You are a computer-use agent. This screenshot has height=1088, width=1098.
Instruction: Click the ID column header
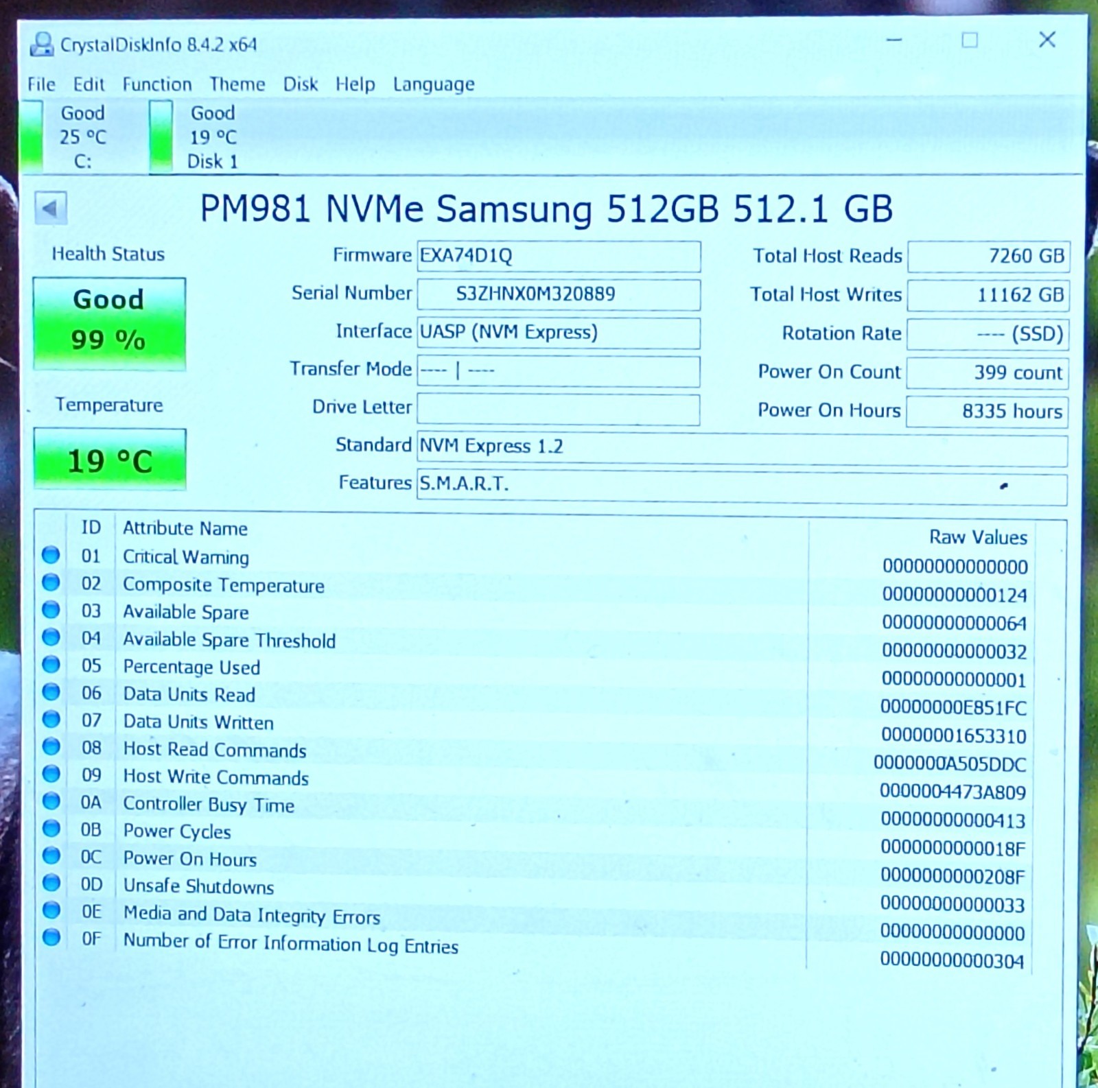[x=91, y=528]
